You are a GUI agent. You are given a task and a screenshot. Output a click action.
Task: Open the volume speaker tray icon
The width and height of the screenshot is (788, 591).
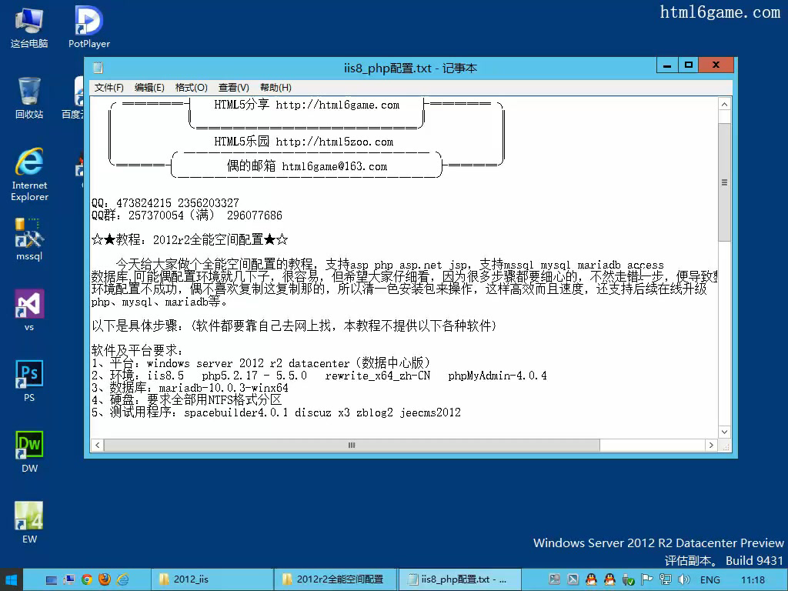pos(683,579)
